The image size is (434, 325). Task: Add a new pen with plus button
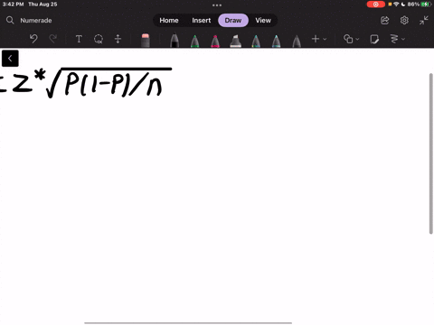pyautogui.click(x=316, y=39)
